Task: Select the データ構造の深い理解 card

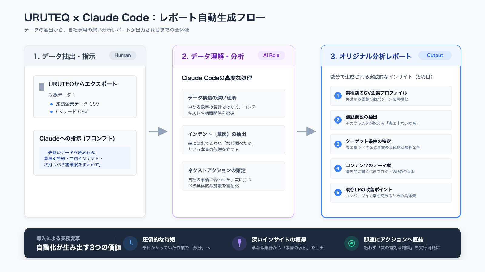Action: click(x=233, y=103)
